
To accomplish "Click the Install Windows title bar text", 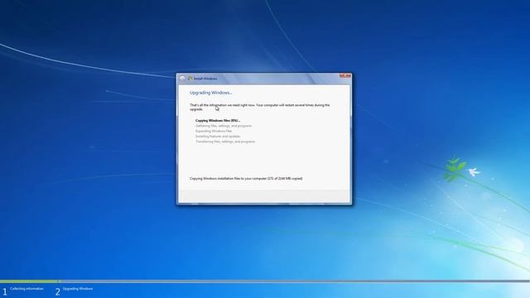I will pos(205,79).
